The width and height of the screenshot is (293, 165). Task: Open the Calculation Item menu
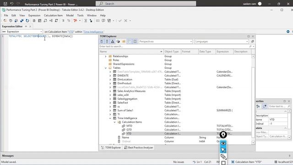[x=53, y=15]
